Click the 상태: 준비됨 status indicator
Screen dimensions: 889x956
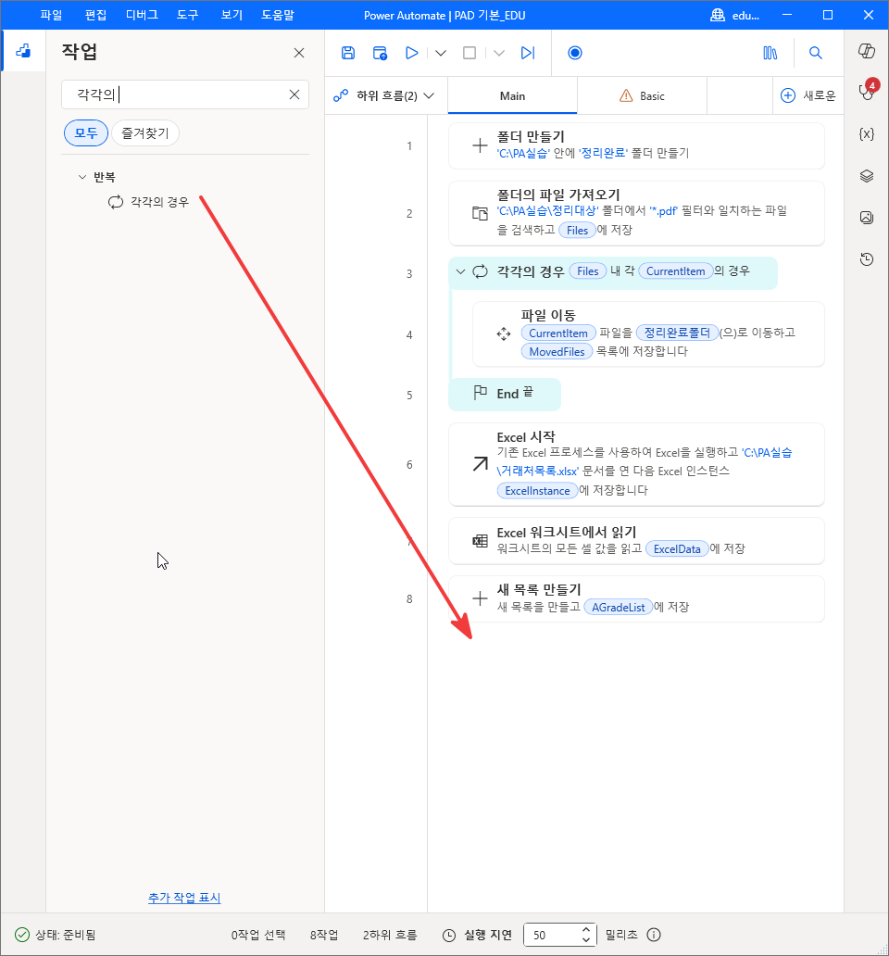point(55,935)
